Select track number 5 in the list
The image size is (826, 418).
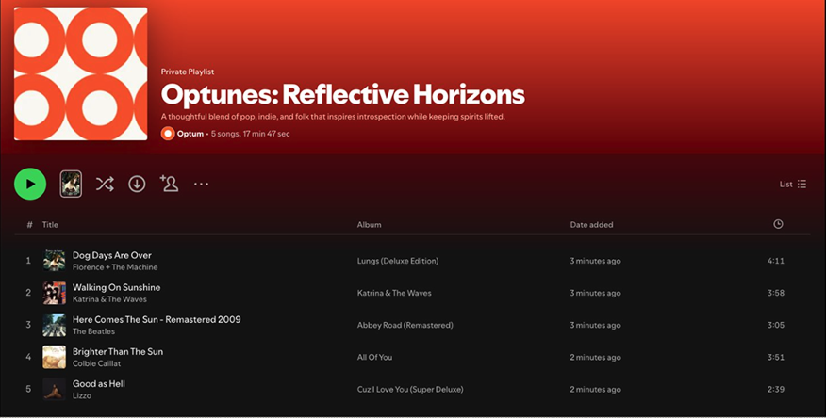click(x=28, y=389)
